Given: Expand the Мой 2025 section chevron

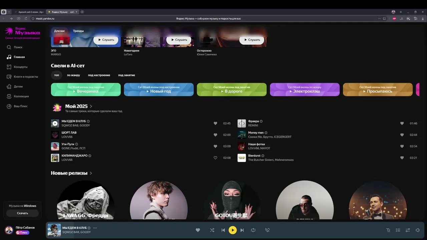Looking at the screenshot, I should (x=91, y=106).
